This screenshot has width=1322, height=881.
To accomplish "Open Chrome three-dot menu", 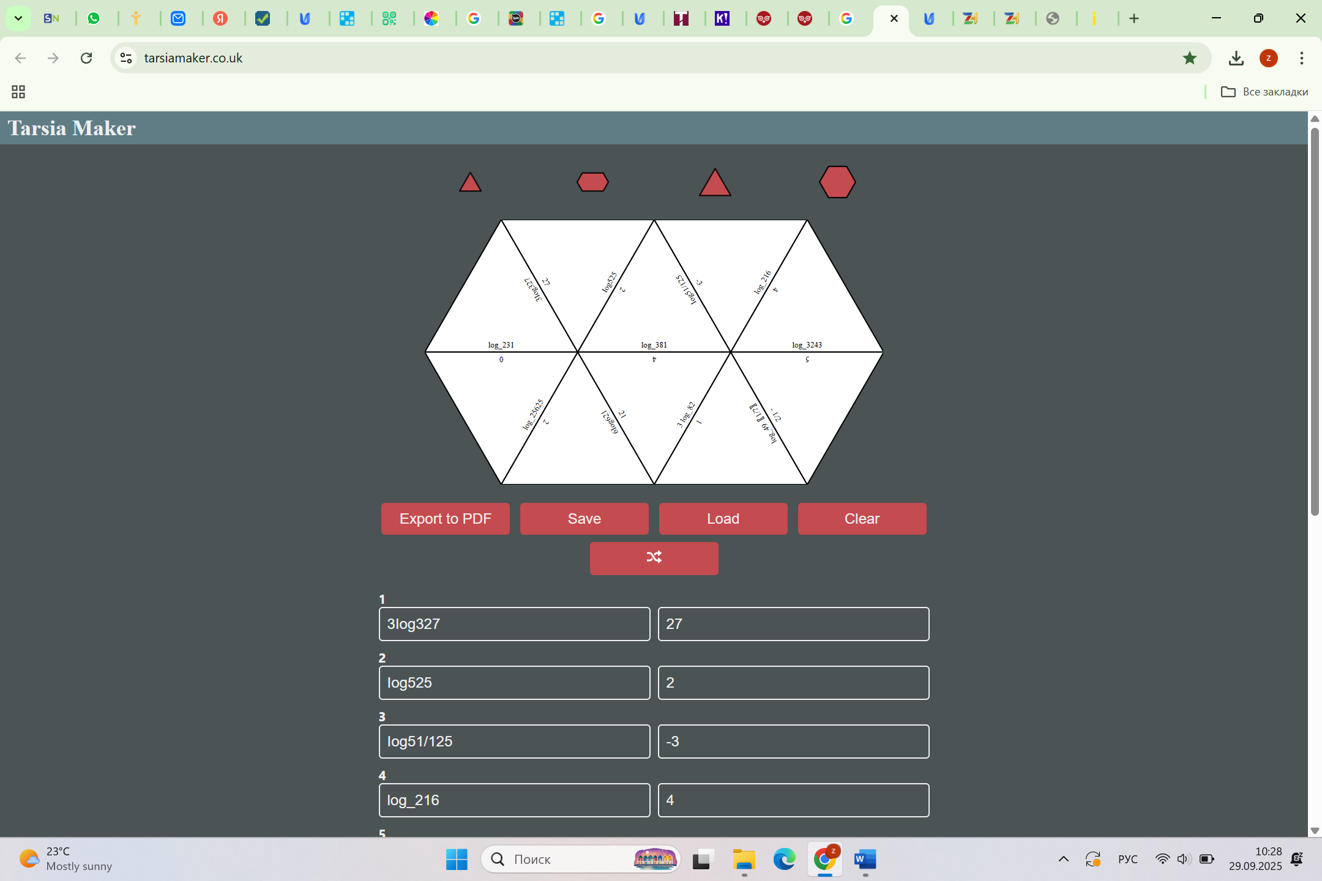I will [1301, 58].
